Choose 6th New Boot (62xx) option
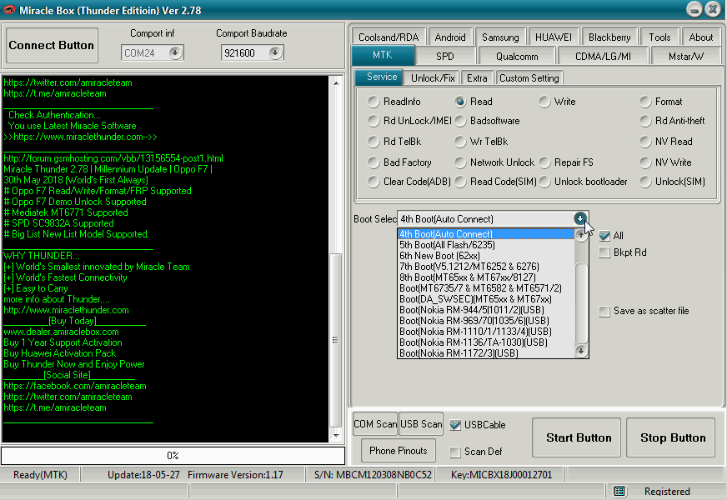727x500 pixels. click(x=486, y=256)
